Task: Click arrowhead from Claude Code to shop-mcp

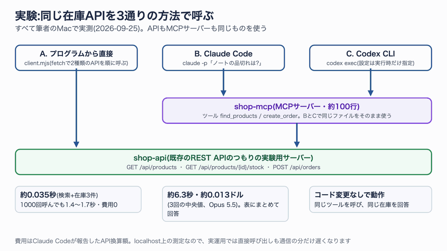Action: click(x=223, y=93)
